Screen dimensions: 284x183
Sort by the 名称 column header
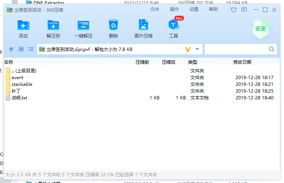[9, 62]
